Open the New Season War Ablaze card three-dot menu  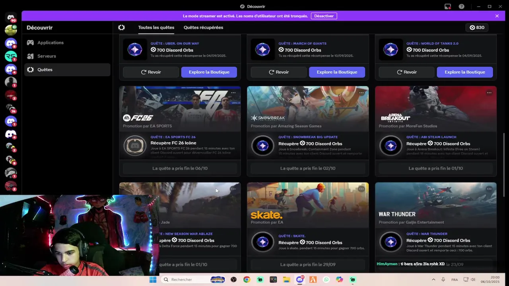[233, 189]
